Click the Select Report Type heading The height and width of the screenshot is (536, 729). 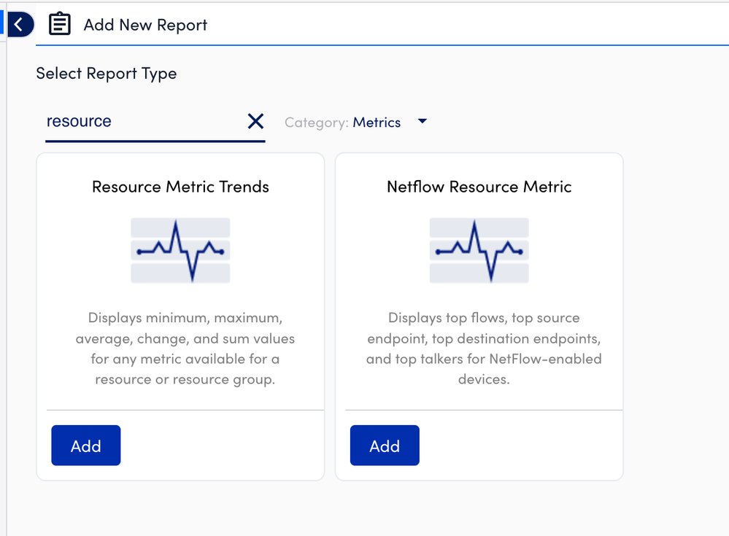click(x=107, y=74)
